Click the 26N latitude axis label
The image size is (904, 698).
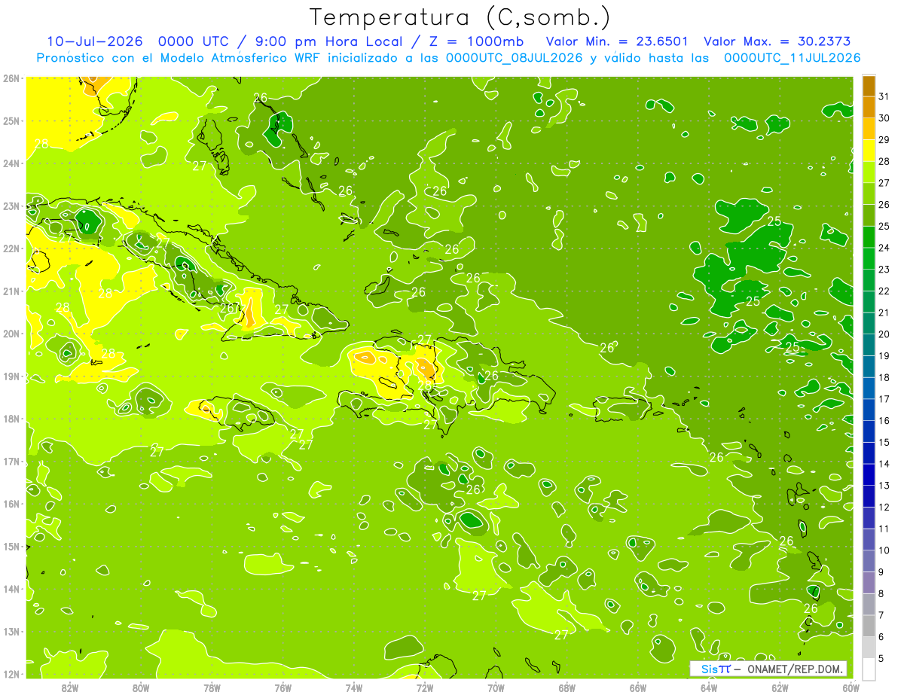(x=11, y=78)
